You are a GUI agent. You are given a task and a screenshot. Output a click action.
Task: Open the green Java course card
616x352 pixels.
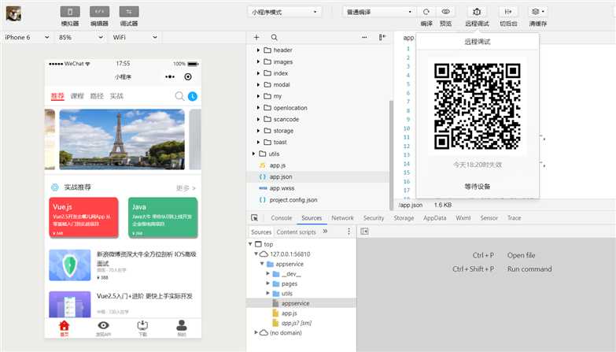pyautogui.click(x=163, y=218)
